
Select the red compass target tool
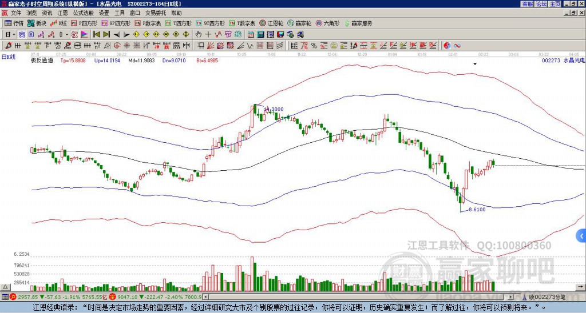coord(117,46)
